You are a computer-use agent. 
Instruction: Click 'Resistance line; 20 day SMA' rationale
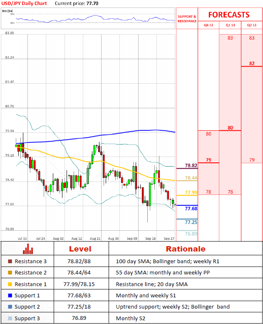coord(152,284)
